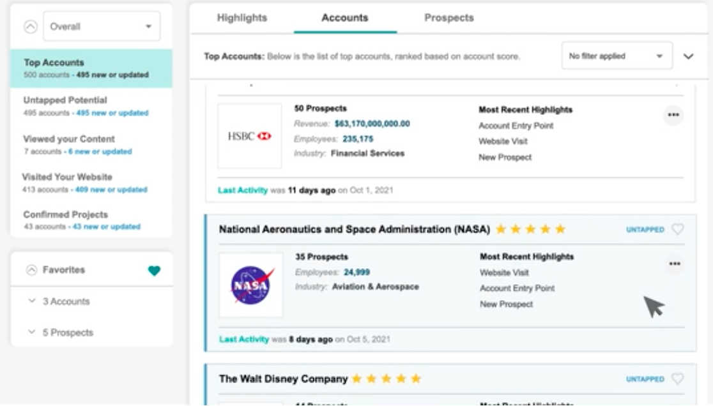Select Top Accounts in sidebar
The width and height of the screenshot is (713, 406).
[x=91, y=68]
